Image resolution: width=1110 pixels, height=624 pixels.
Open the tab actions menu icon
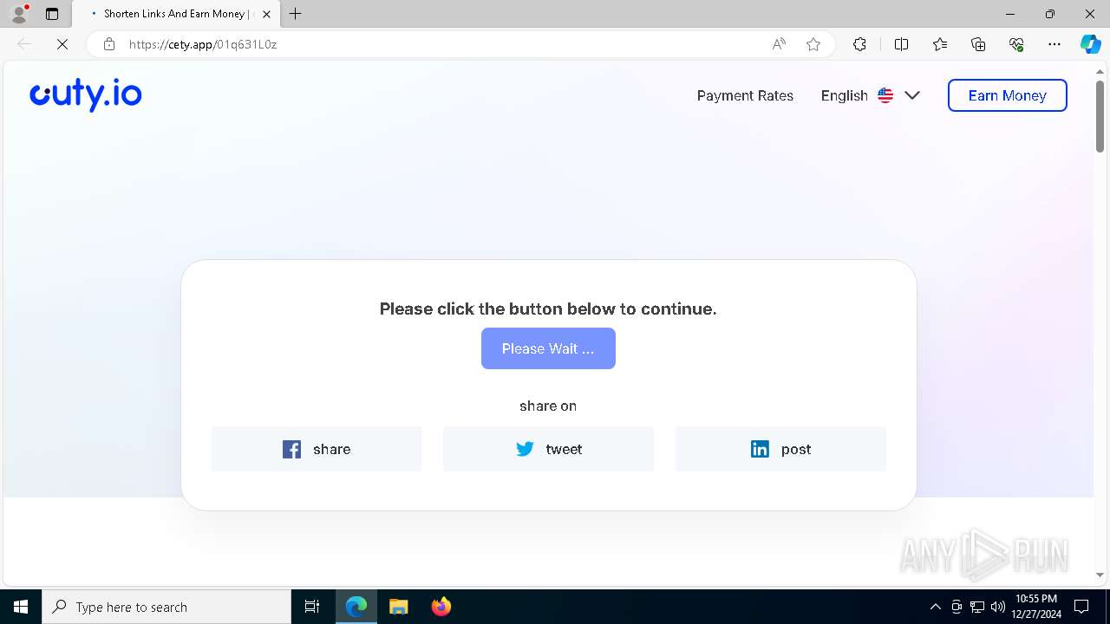click(x=52, y=14)
